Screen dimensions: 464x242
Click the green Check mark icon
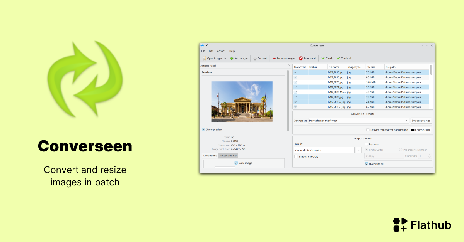(x=323, y=58)
